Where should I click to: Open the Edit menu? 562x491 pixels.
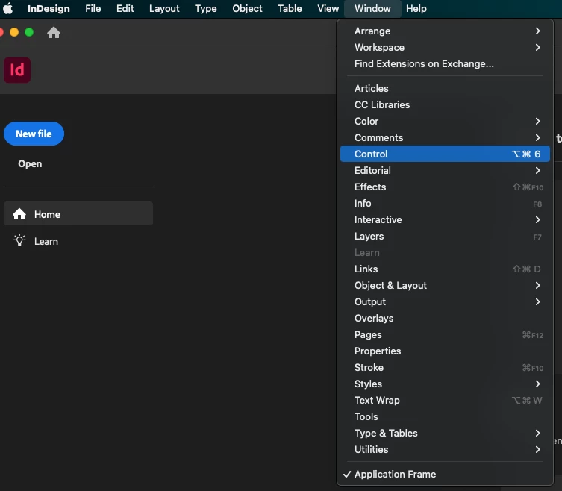[125, 9]
